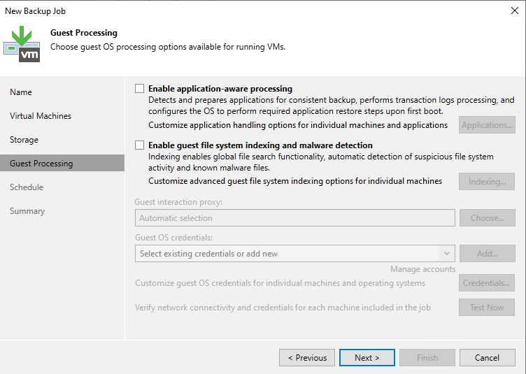
Task: Enable application-aware processing checkbox
Action: click(140, 89)
